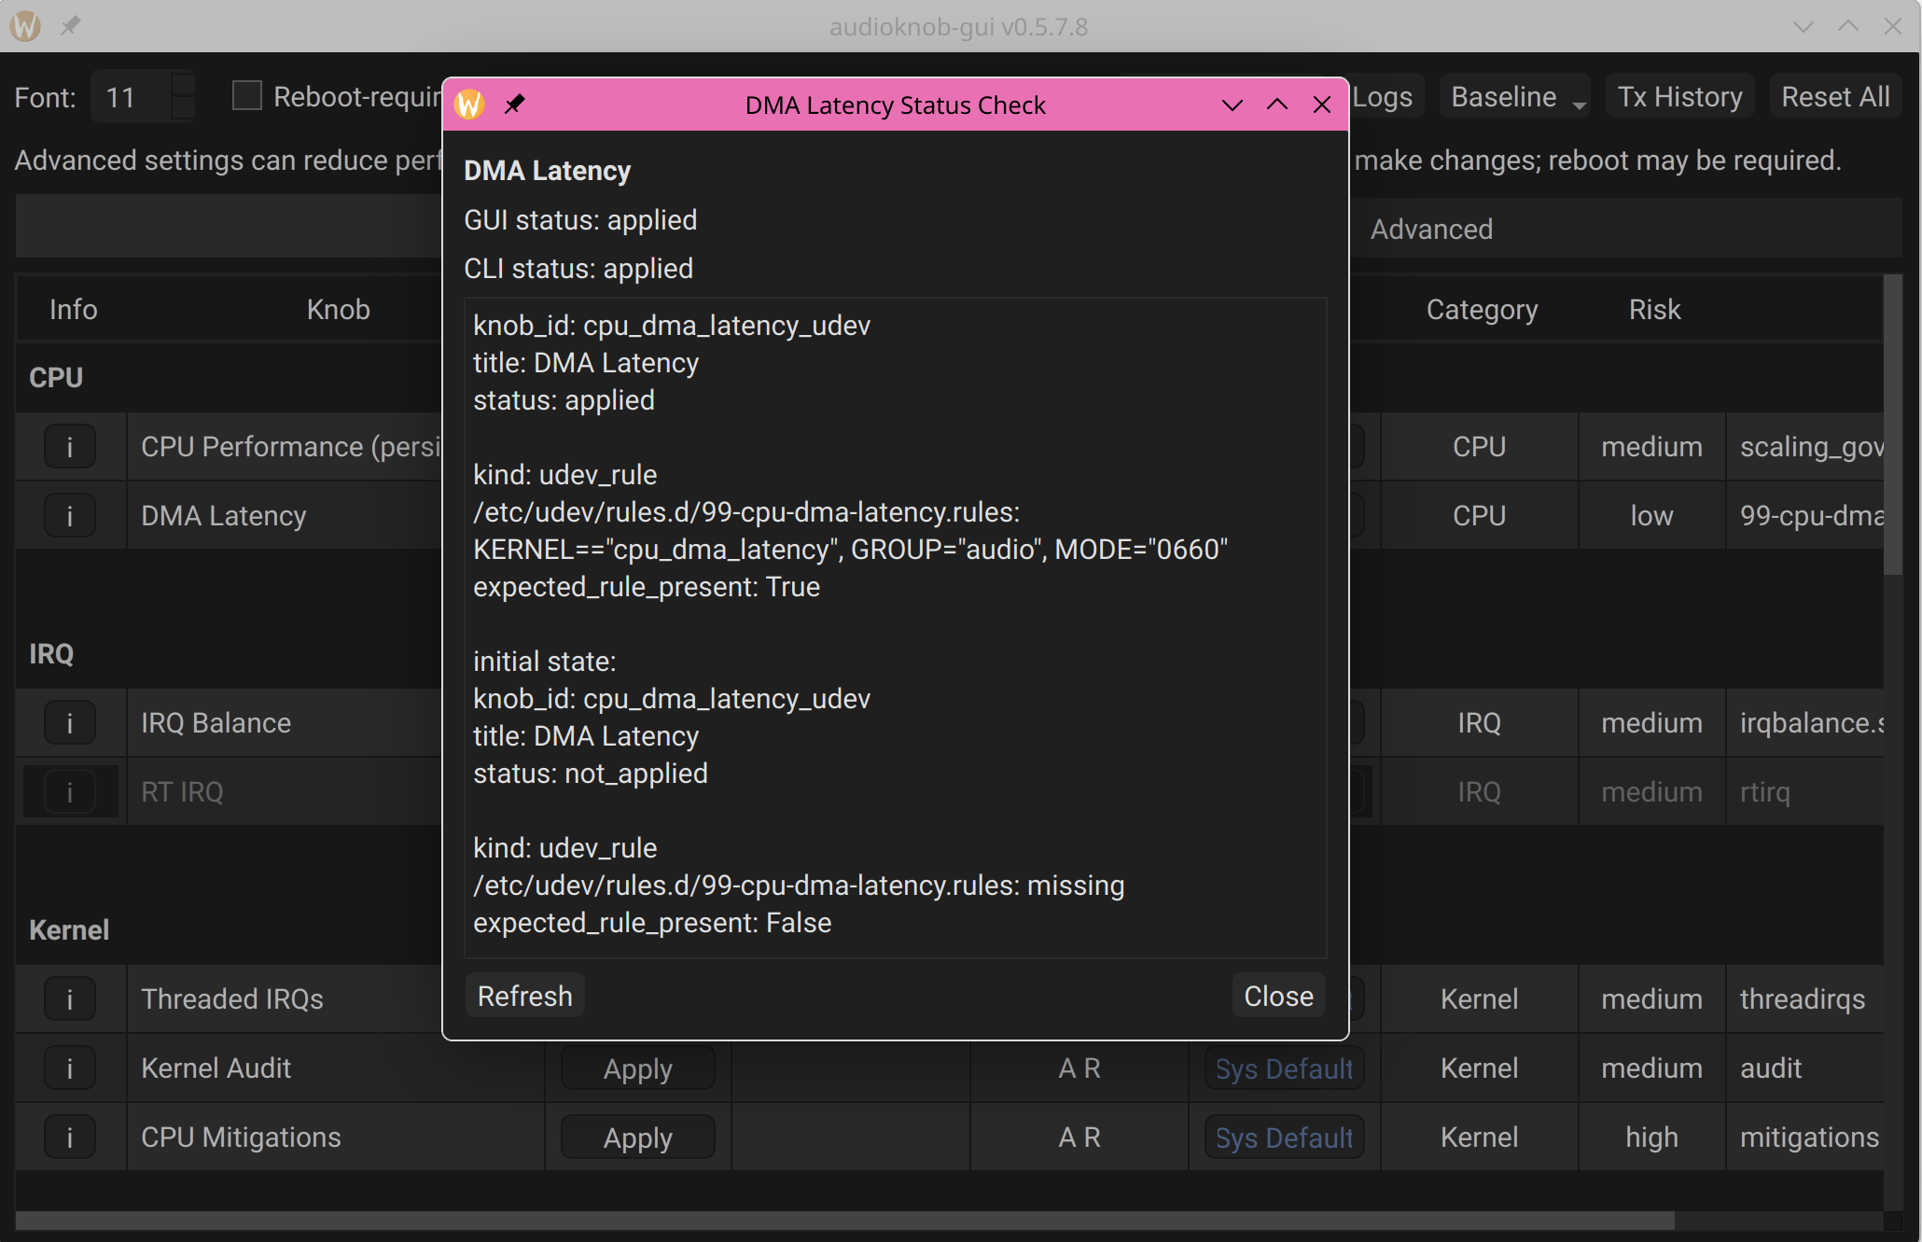Click the pin icon in dialog titlebar
Image resolution: width=1922 pixels, height=1242 pixels.
(x=515, y=105)
